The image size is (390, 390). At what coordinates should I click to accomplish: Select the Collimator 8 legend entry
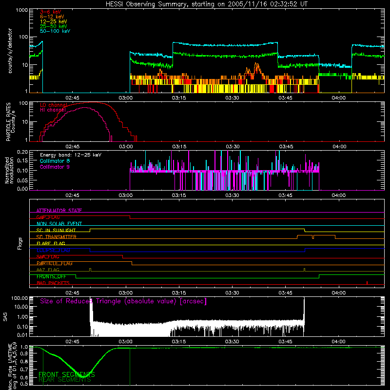[55, 161]
